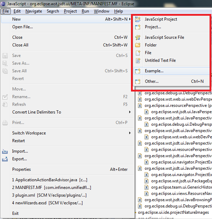Select Other... Ctrl+N entry

[x=171, y=81]
